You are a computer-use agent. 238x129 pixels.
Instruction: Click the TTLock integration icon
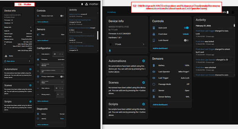tap(110, 44)
